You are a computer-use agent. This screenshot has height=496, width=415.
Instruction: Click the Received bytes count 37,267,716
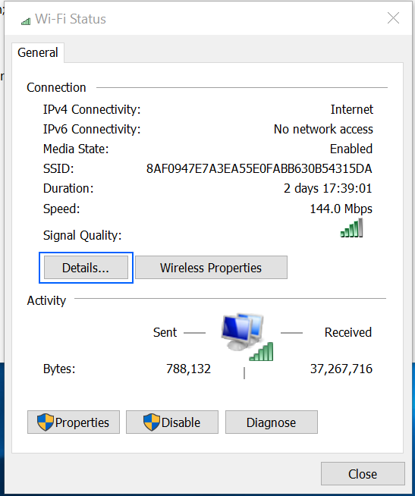tap(341, 369)
